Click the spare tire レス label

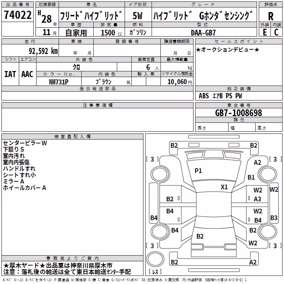point(155,272)
